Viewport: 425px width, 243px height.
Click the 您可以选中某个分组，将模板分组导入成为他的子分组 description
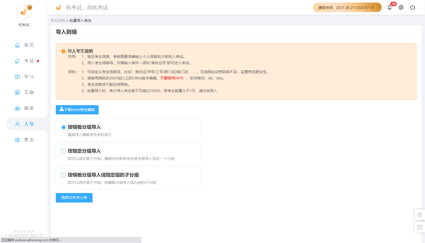click(112, 183)
